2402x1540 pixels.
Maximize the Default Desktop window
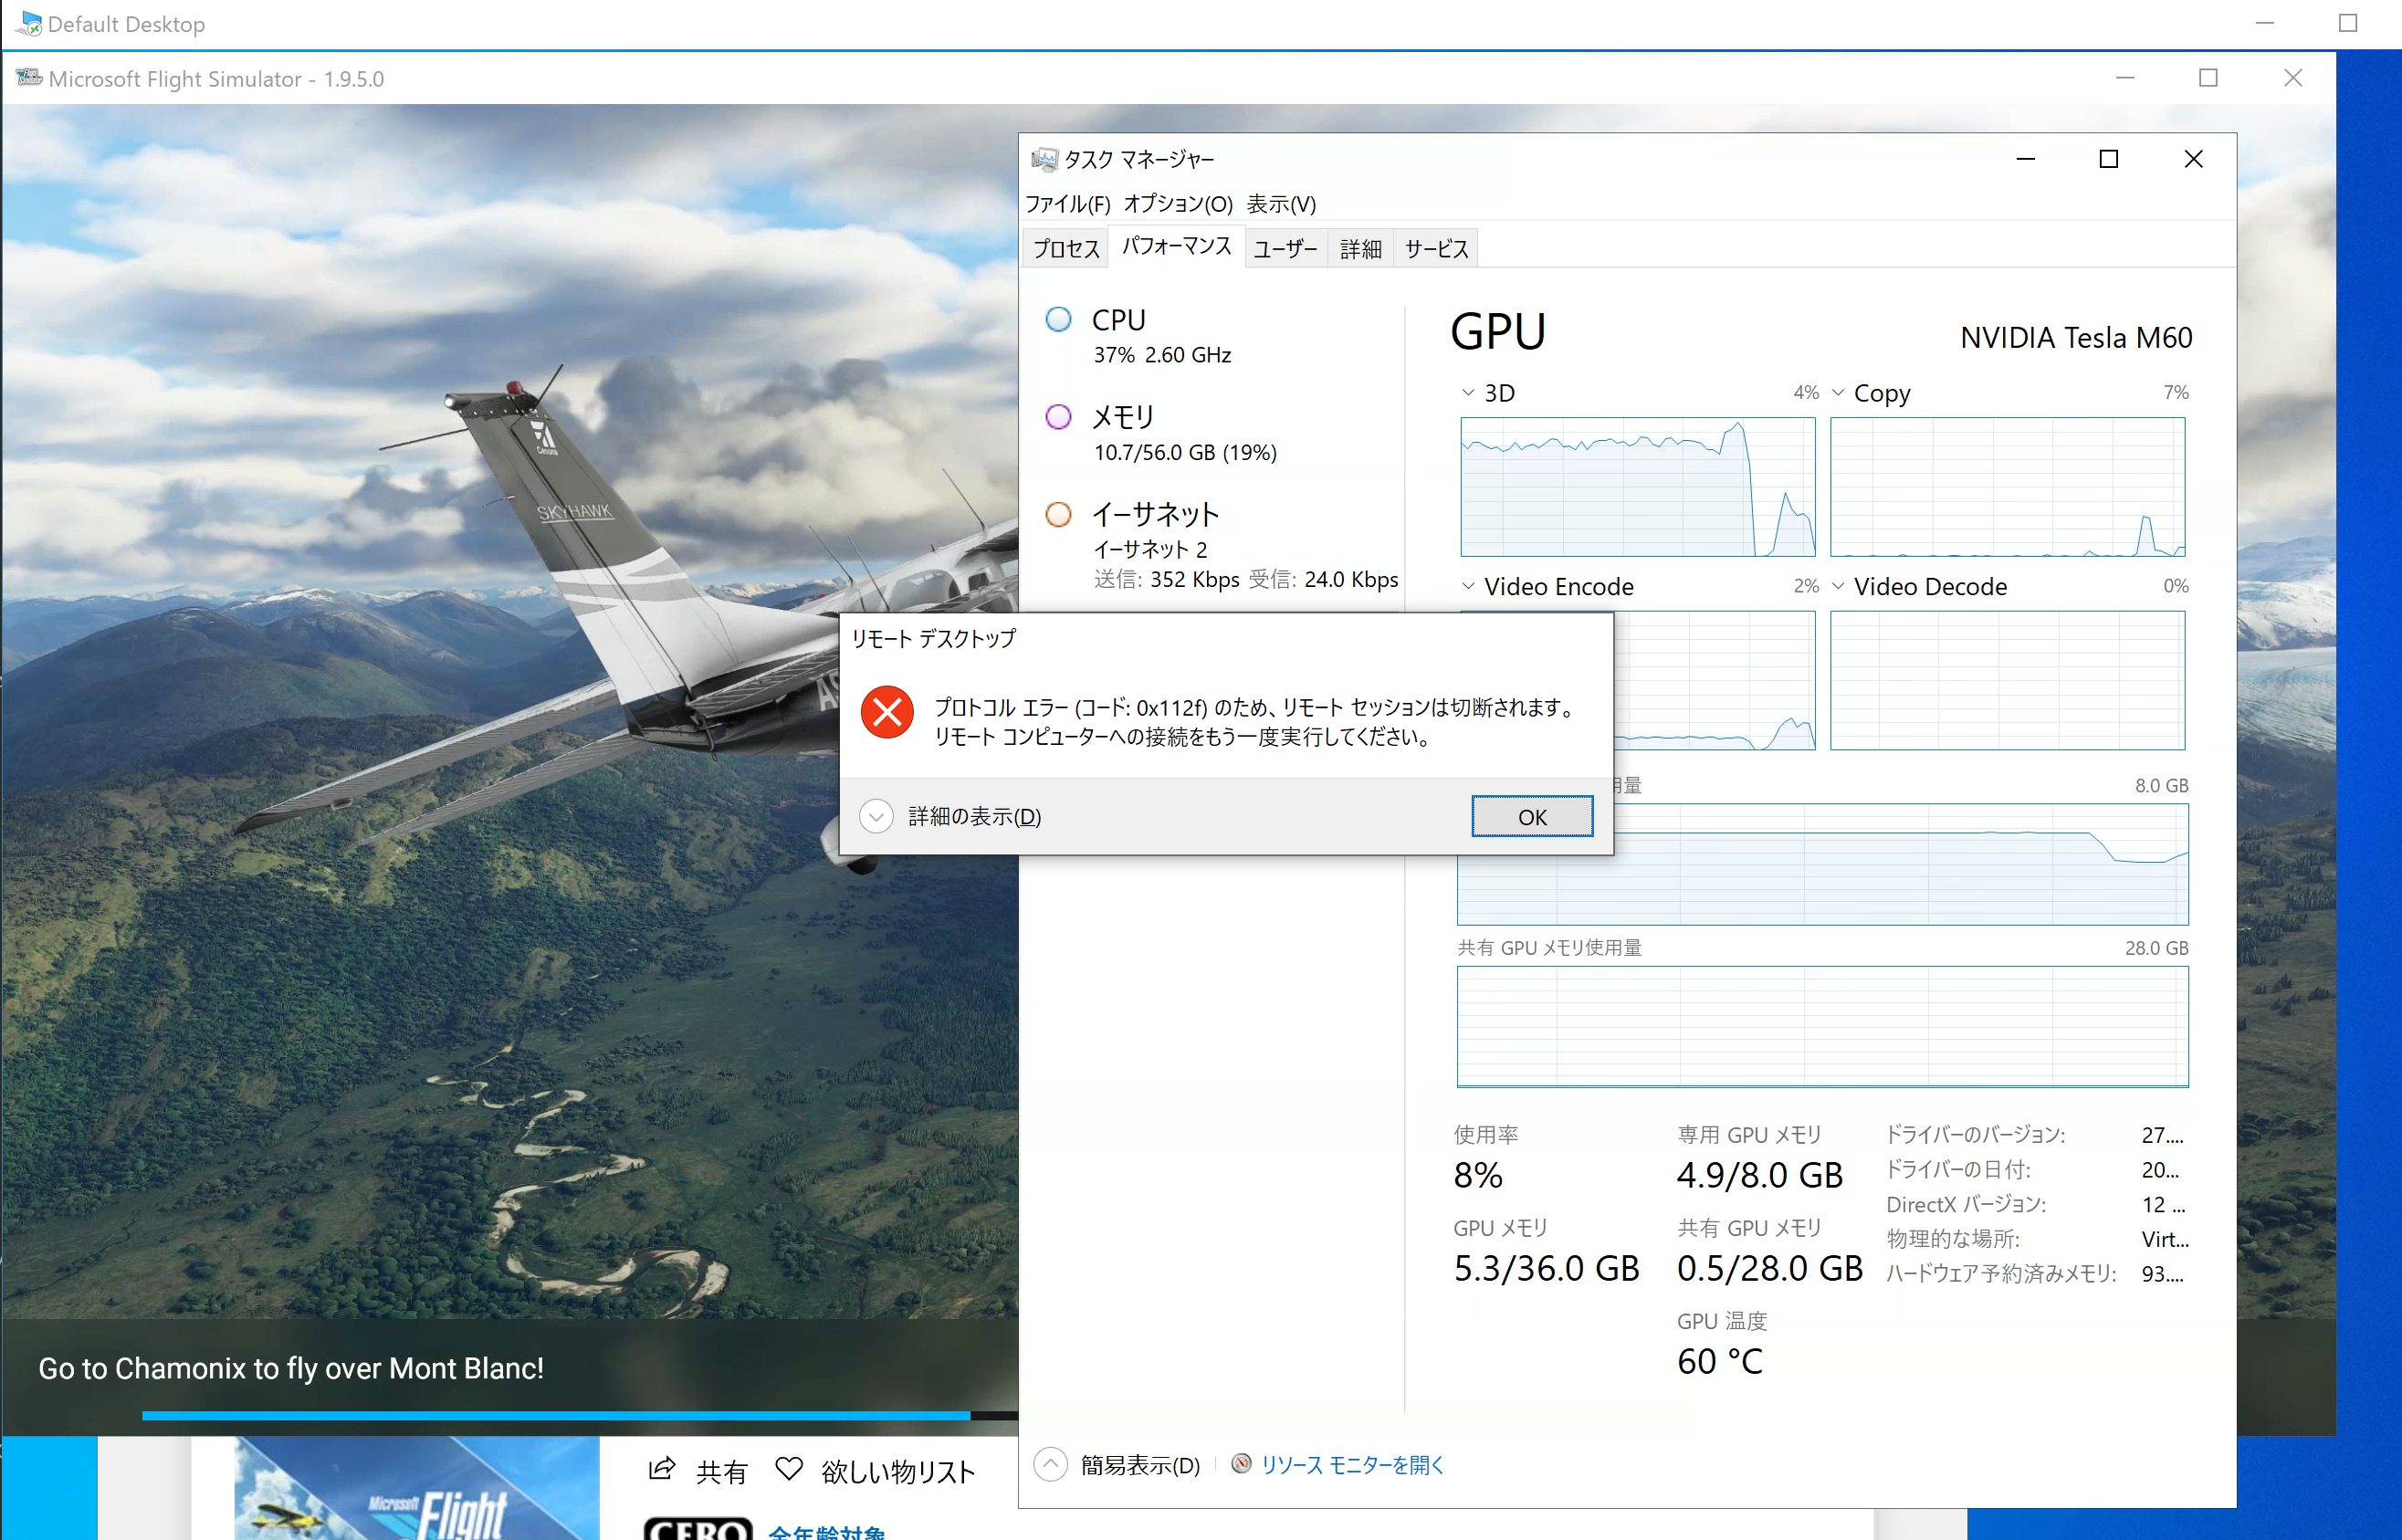(x=2348, y=23)
